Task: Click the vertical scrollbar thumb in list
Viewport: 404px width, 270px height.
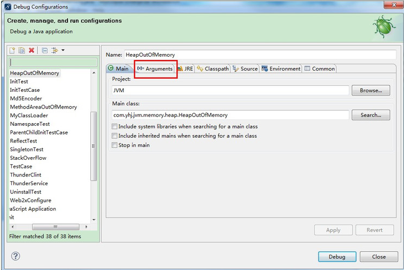Action: pyautogui.click(x=94, y=146)
